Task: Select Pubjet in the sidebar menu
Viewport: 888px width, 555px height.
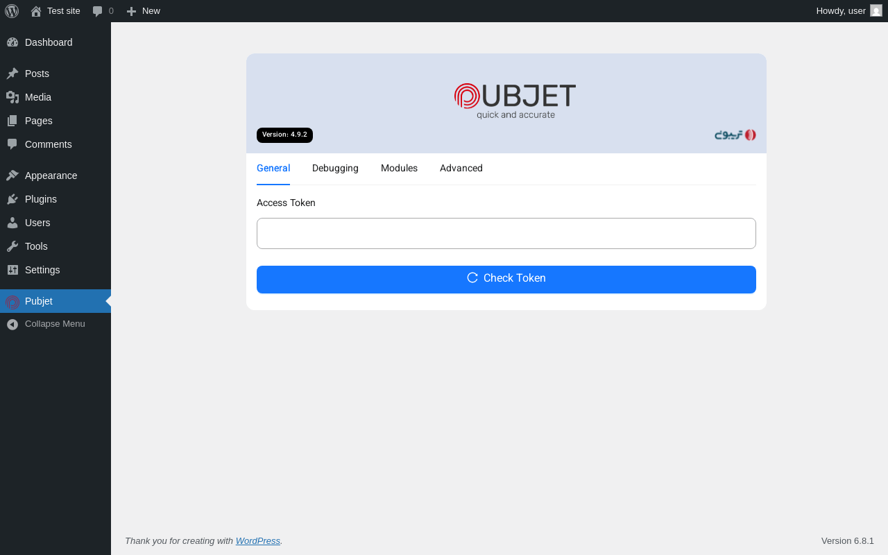Action: tap(55, 301)
